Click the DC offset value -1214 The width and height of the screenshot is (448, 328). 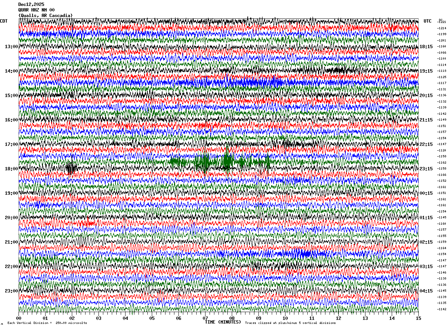[442, 28]
